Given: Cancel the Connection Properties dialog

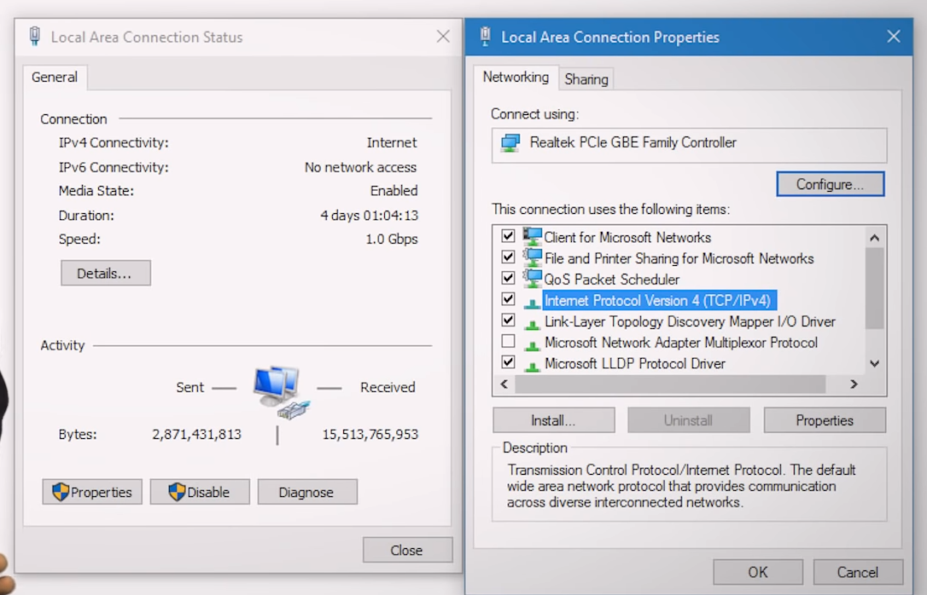Looking at the screenshot, I should coord(858,572).
